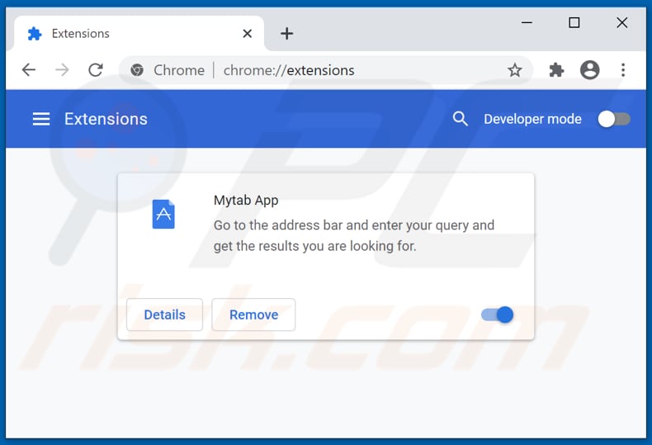This screenshot has width=652, height=445.
Task: Click the Extensions page header title
Action: pos(106,119)
